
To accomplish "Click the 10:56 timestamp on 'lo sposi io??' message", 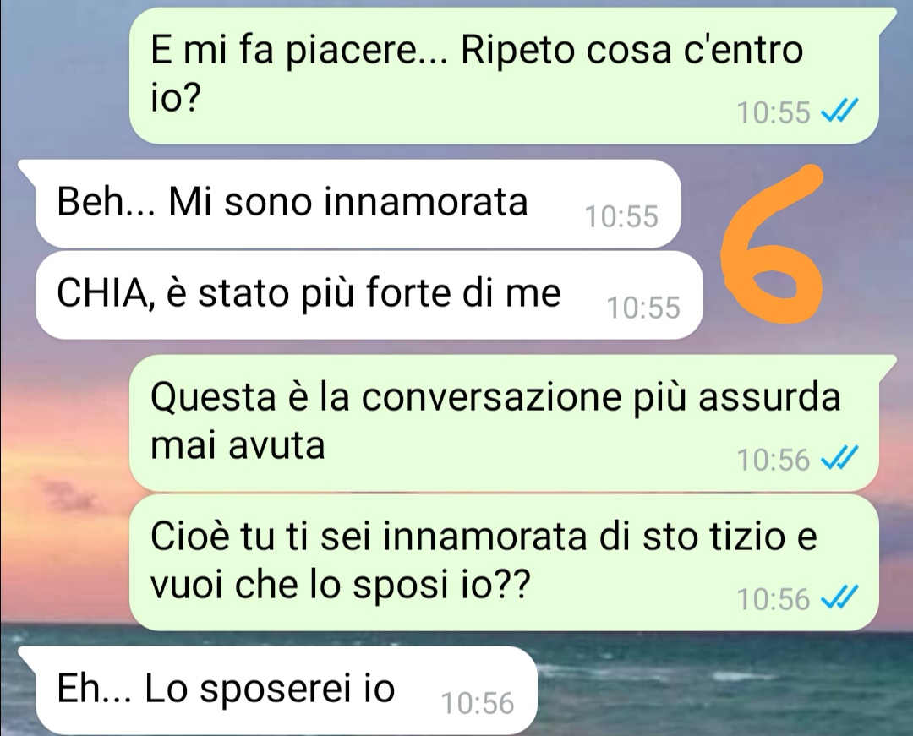I will [774, 599].
